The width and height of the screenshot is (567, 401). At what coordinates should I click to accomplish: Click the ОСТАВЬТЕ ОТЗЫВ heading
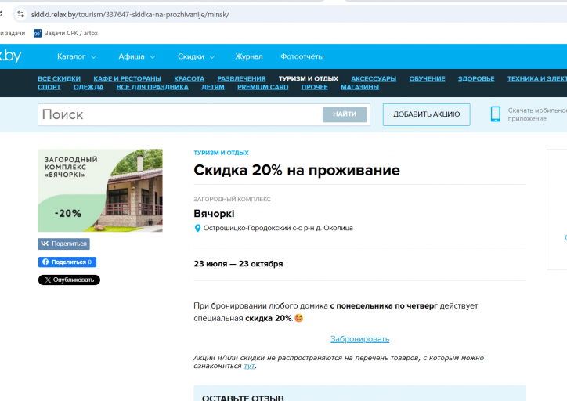click(x=243, y=398)
